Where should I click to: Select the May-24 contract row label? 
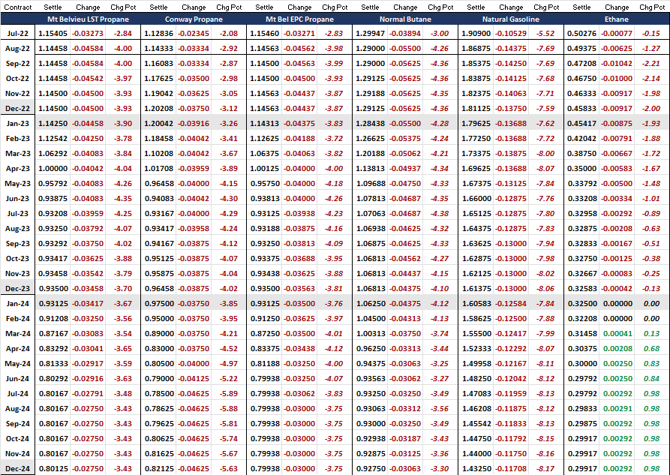17,364
